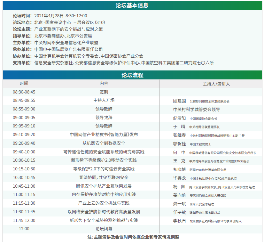Select the 时间 column header
The image size is (264, 245).
coord(24,84)
